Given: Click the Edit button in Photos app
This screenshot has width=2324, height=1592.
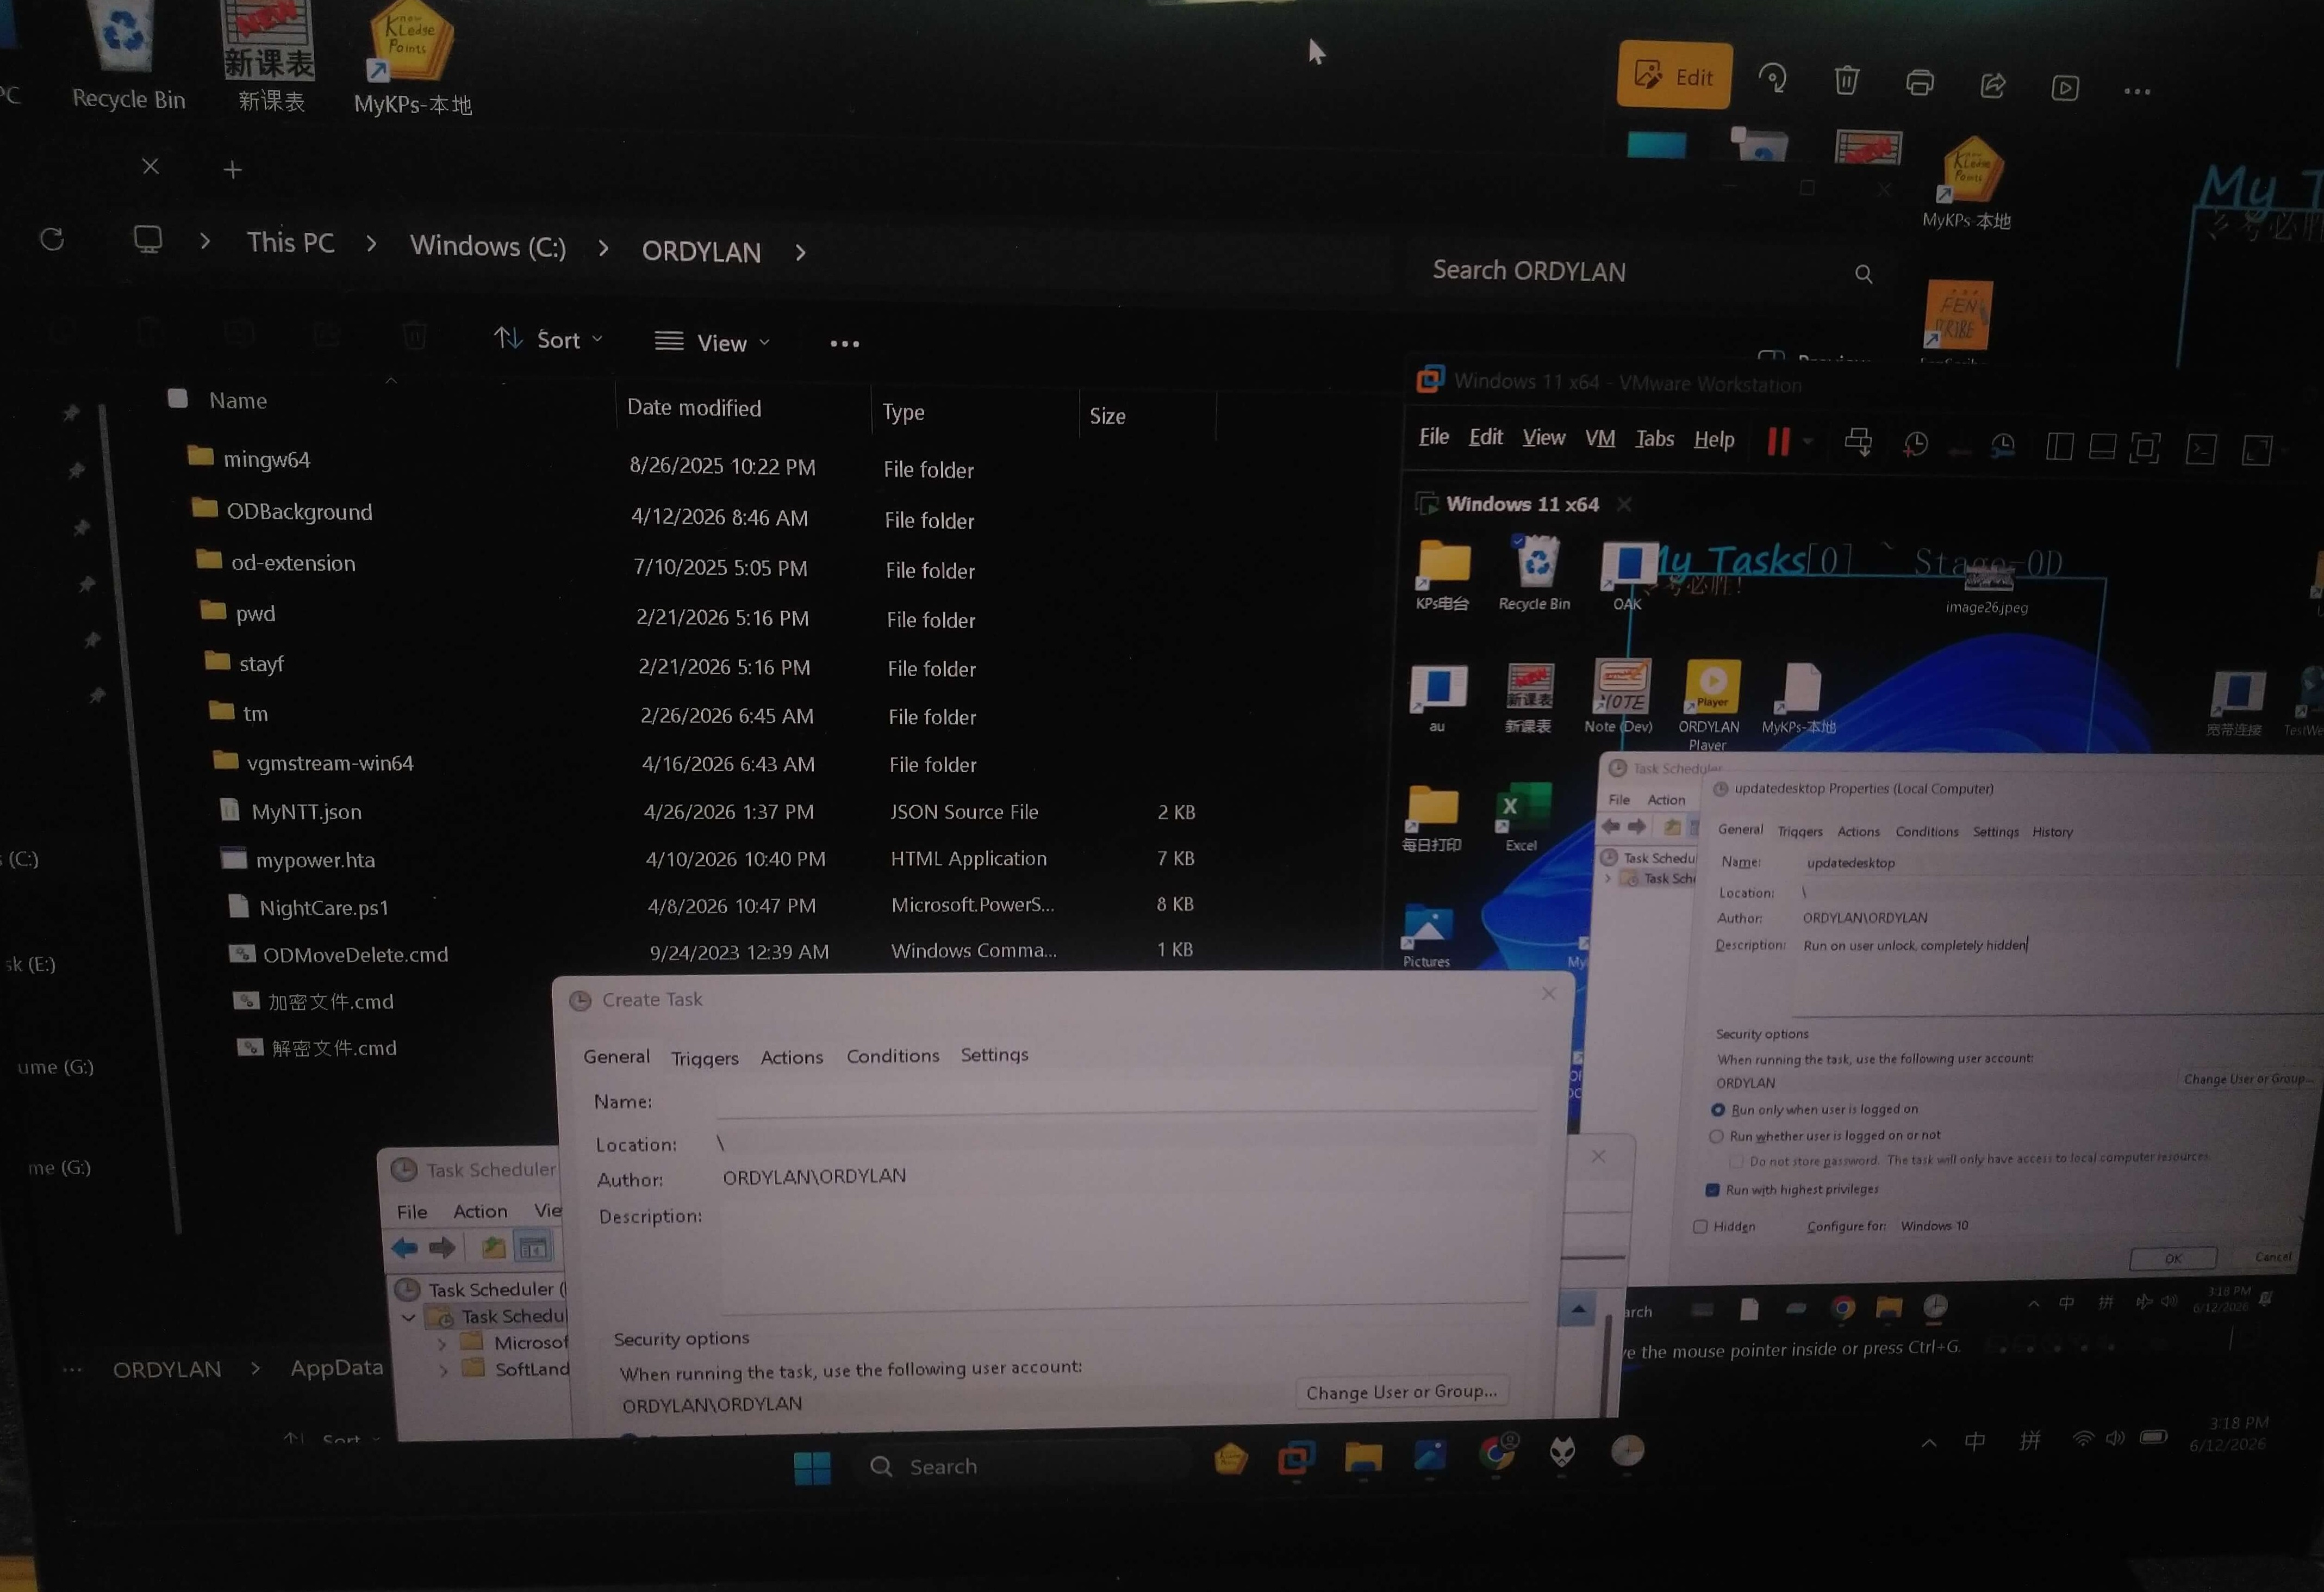Looking at the screenshot, I should [x=1675, y=75].
